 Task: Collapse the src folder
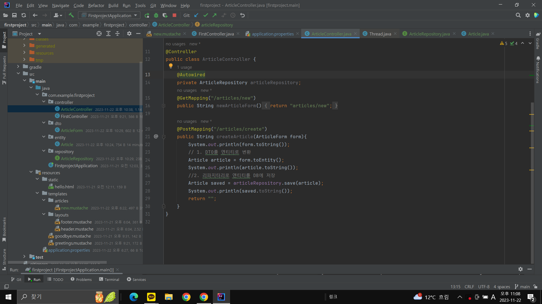tap(18, 74)
